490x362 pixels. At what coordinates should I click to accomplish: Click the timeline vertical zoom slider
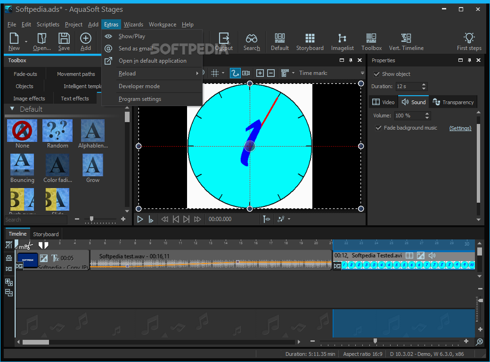tap(480, 300)
